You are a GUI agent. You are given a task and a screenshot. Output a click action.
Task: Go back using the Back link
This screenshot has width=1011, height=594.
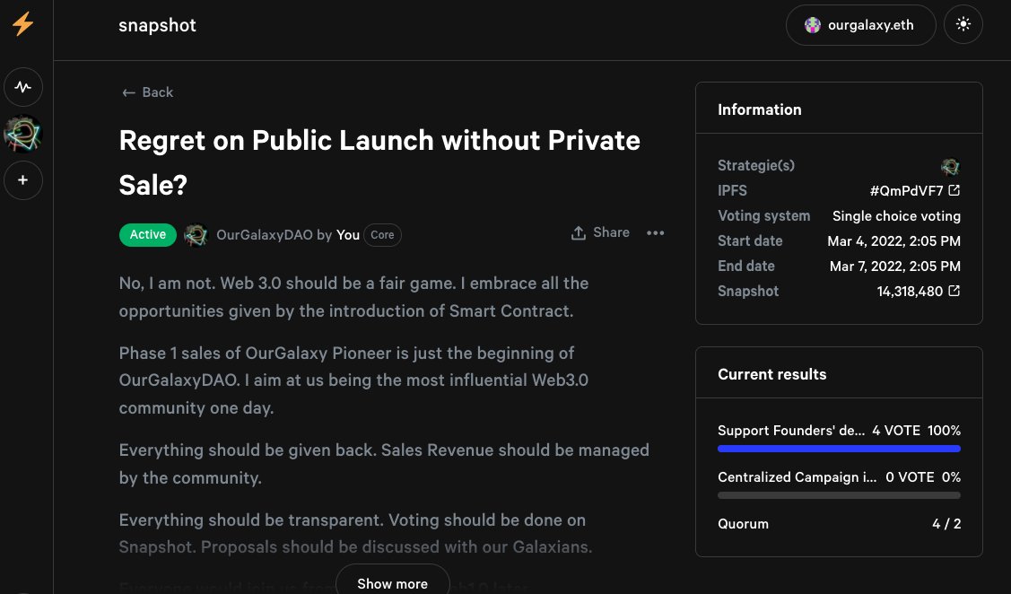pos(148,92)
